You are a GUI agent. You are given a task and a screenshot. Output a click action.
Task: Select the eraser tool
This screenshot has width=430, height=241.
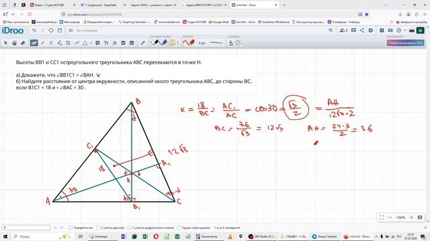click(23, 43)
